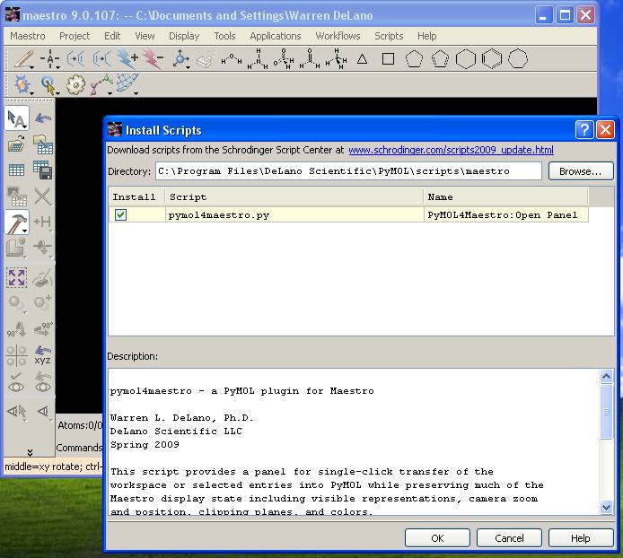Viewport: 623px width, 558px height.
Task: Choose the blue lightning Increase charge tool
Action: [127, 59]
